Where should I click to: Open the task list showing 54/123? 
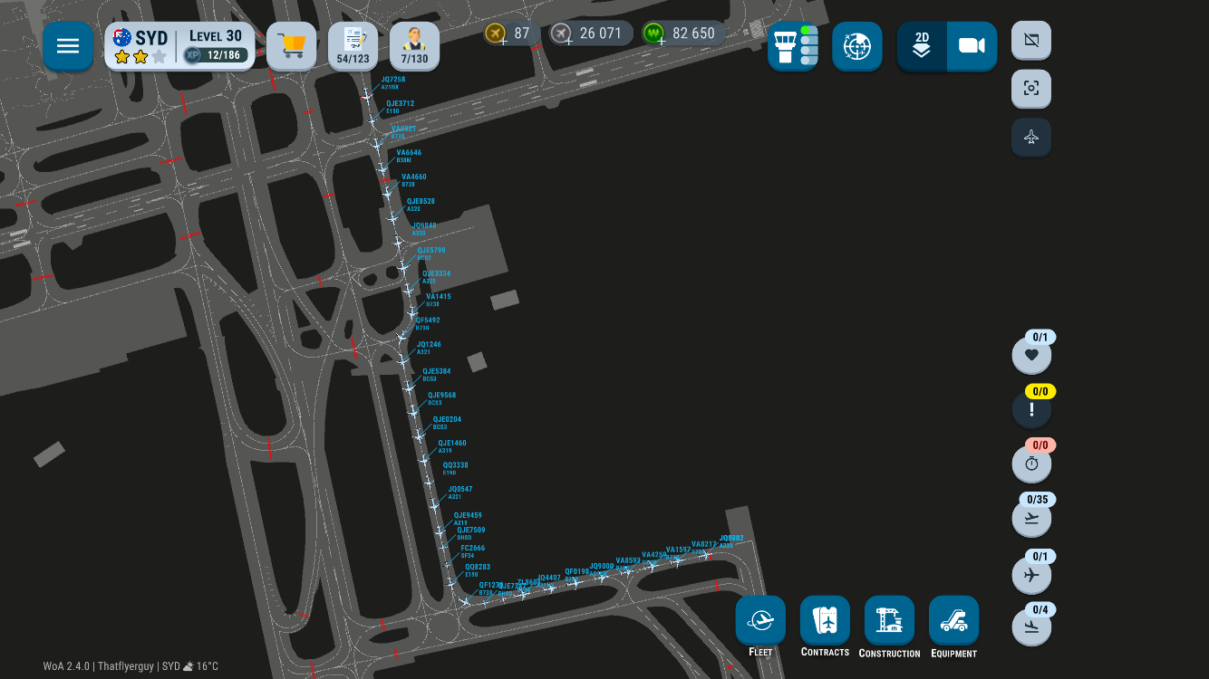353,46
